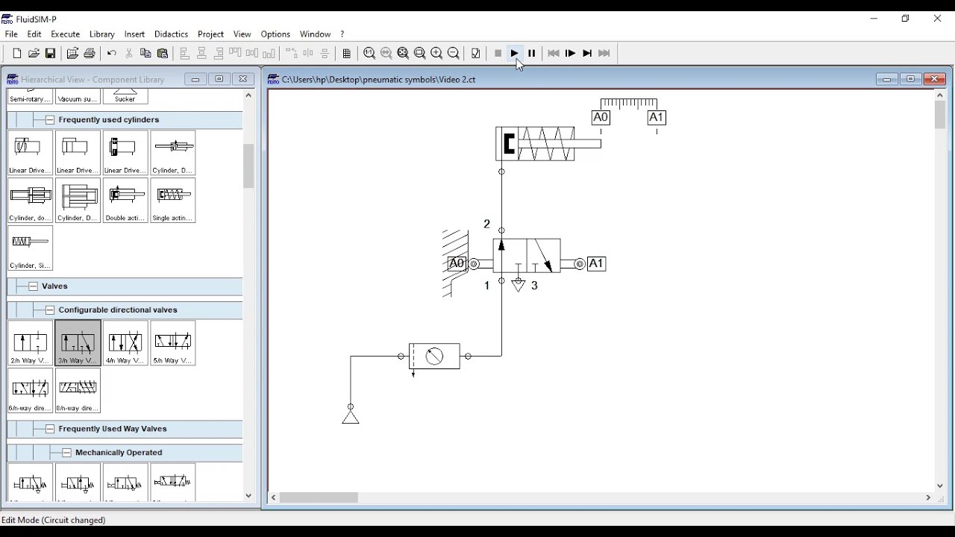Select the Vacuum su... component
Screen dimensions: 955x537
click(x=78, y=96)
